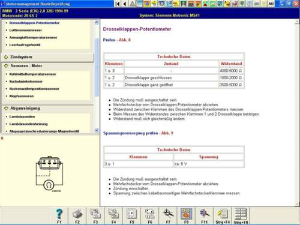The width and height of the screenshot is (300, 225).
Task: Click main content scrollbar down arrow
Action: (x=297, y=204)
